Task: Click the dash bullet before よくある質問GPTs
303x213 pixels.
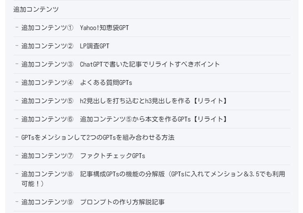Action: [x=17, y=83]
